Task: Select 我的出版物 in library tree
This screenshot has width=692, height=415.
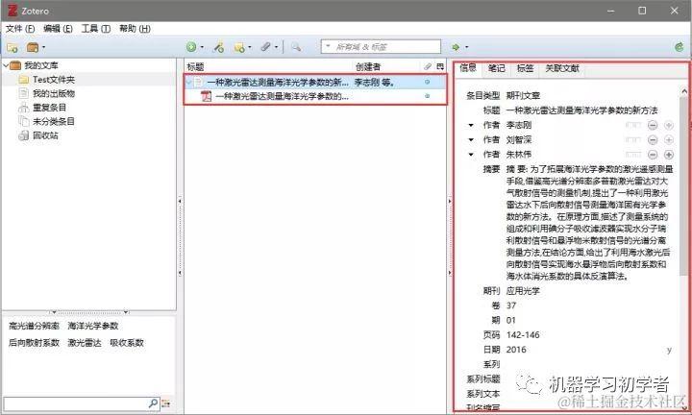Action: 54,93
